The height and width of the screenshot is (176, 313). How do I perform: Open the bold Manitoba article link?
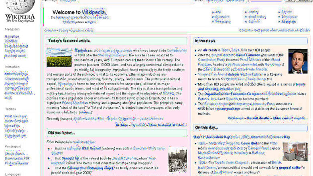tap(82, 50)
